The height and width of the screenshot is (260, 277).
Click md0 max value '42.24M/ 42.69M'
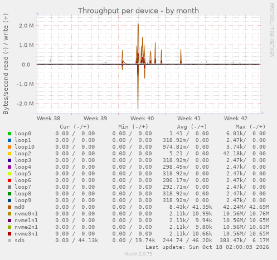(x=246, y=207)
